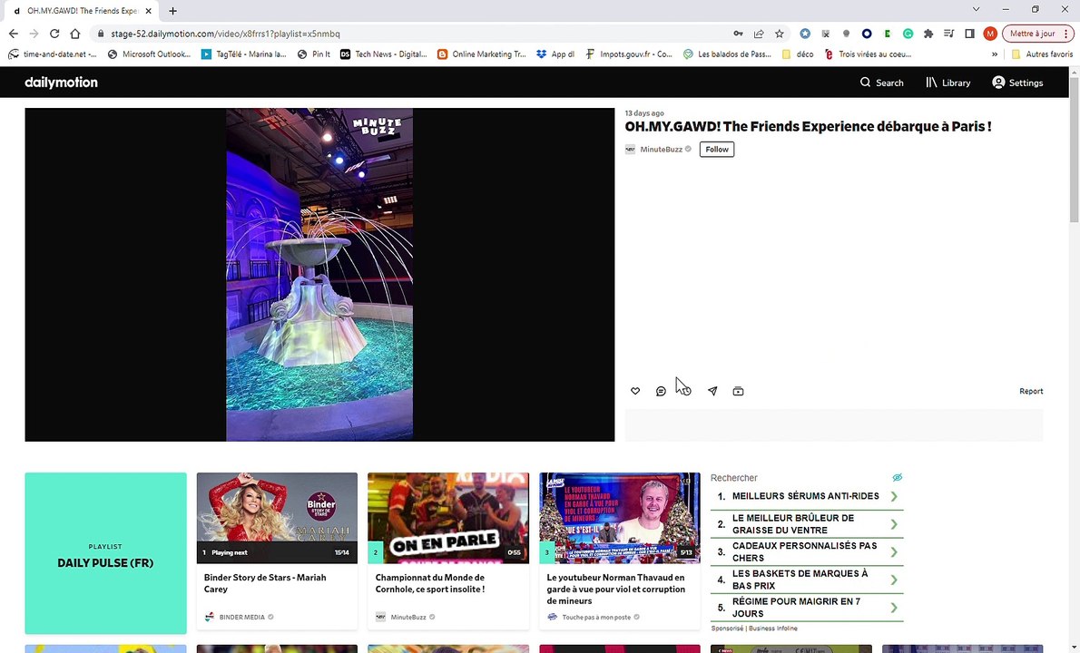Screen dimensions: 1080x653
Task: Open the tab search dropdown arrow
Action: [976, 10]
